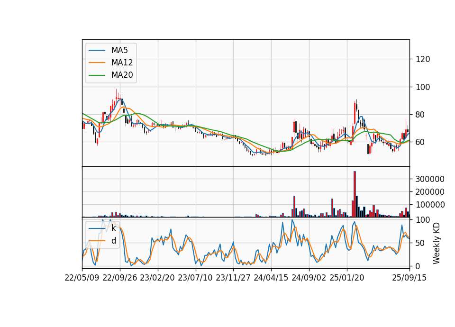Click the 100 KD axis label
The image size is (455, 327).
423,220
